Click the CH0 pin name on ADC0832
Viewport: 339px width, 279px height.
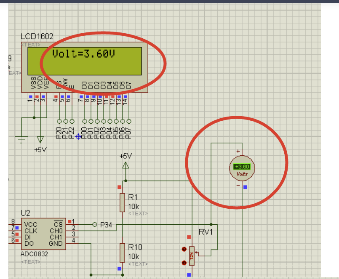click(x=56, y=231)
